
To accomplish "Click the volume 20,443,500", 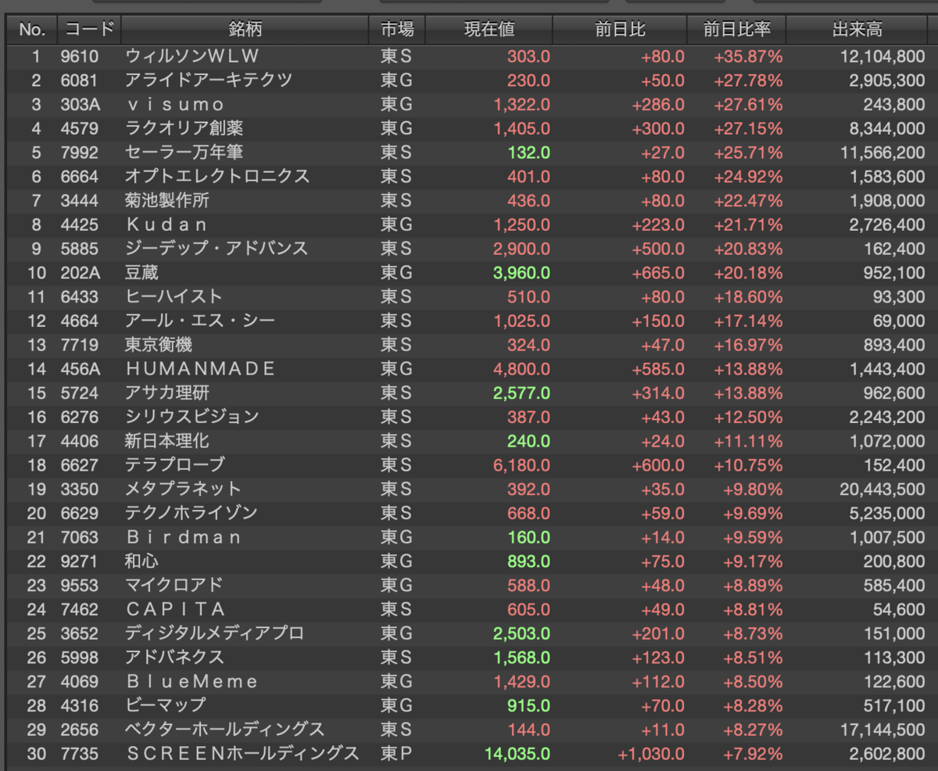I will (x=883, y=489).
